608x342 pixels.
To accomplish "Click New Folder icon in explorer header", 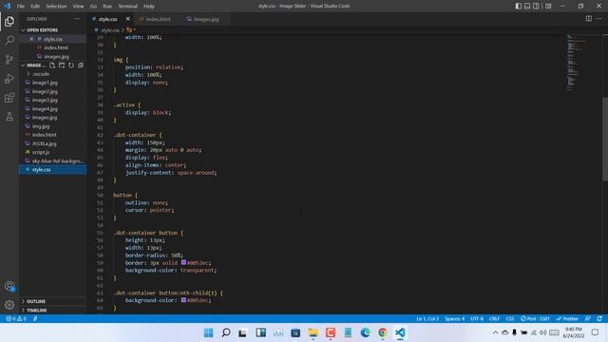I will pos(62,66).
